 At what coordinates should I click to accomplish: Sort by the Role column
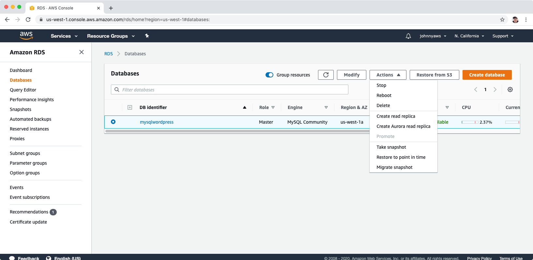267,107
